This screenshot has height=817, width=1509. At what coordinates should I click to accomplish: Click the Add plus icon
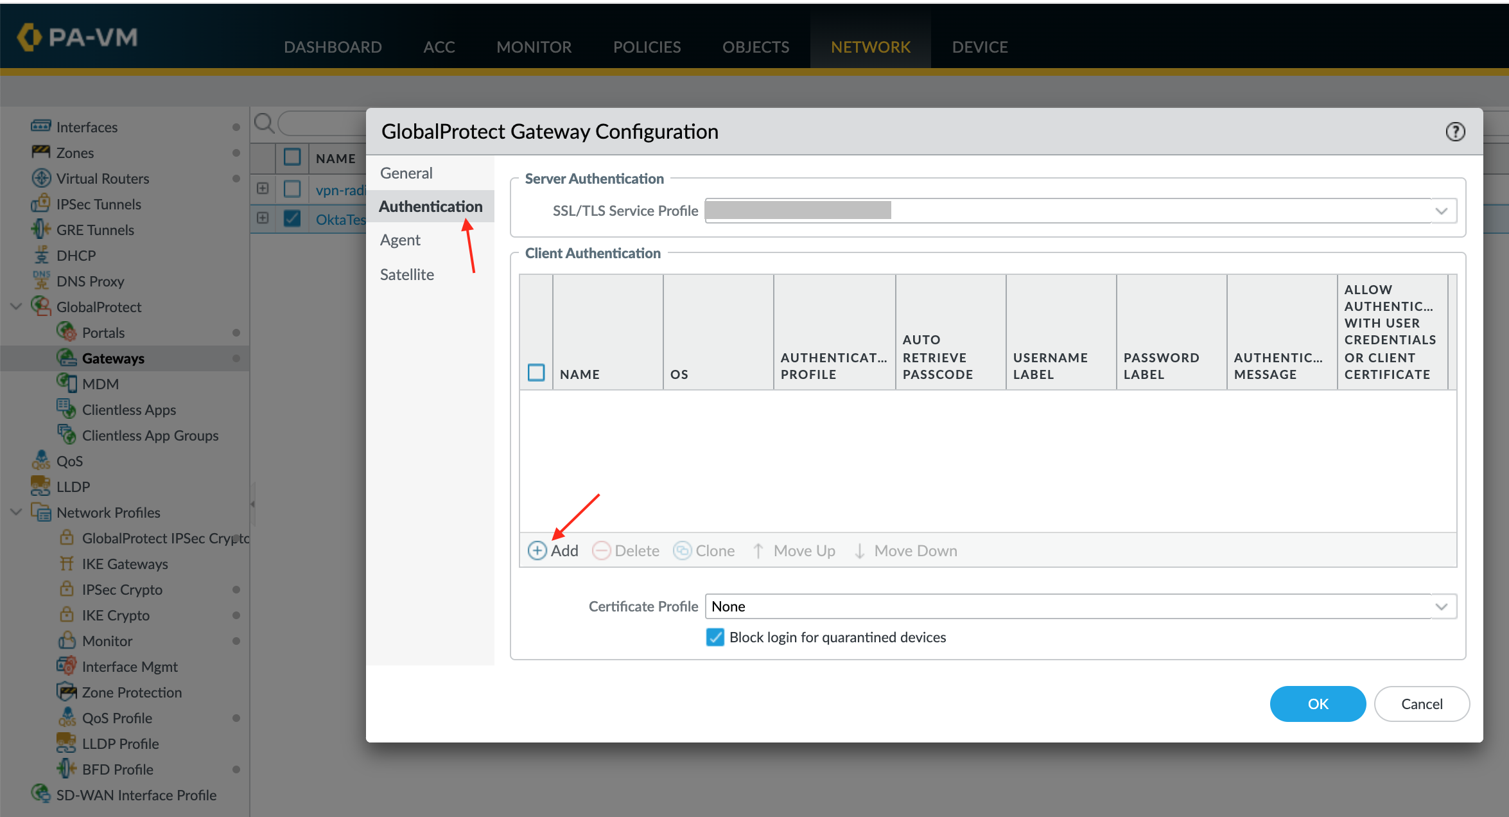(537, 550)
